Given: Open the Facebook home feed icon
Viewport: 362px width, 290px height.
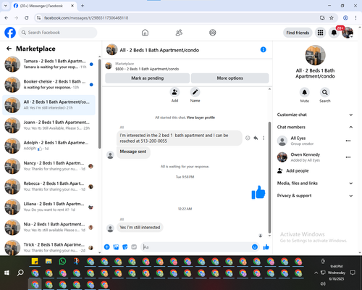Looking at the screenshot, I should click(145, 33).
